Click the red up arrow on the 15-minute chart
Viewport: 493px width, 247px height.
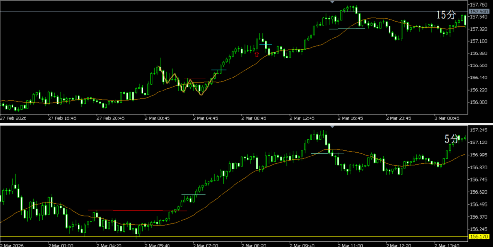[257, 54]
